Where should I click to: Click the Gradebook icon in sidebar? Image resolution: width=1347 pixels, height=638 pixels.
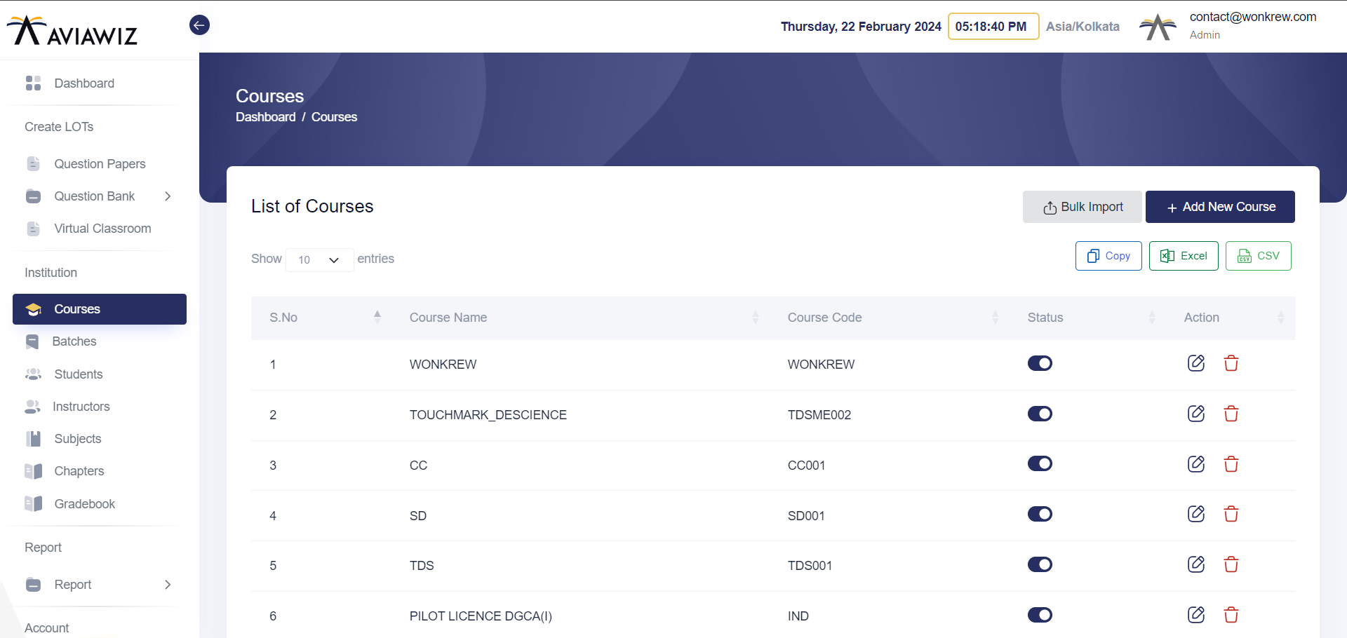pyautogui.click(x=33, y=503)
